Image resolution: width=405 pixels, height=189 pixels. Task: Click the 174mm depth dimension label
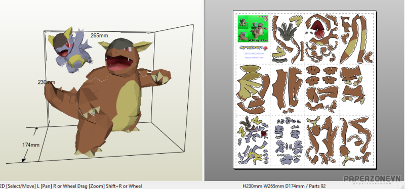click(31, 145)
